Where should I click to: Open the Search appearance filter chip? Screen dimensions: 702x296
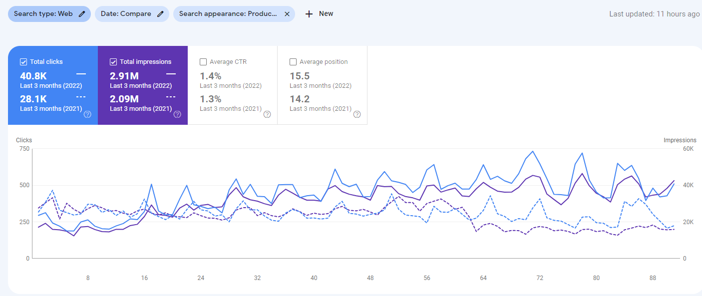pos(227,13)
